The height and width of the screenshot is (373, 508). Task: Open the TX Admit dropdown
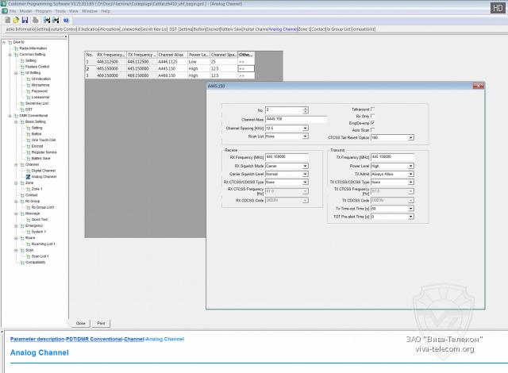click(x=411, y=174)
